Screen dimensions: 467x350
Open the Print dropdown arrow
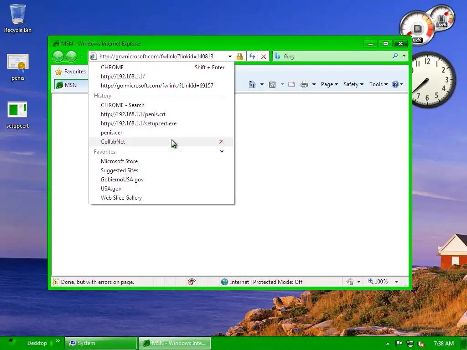[314, 84]
